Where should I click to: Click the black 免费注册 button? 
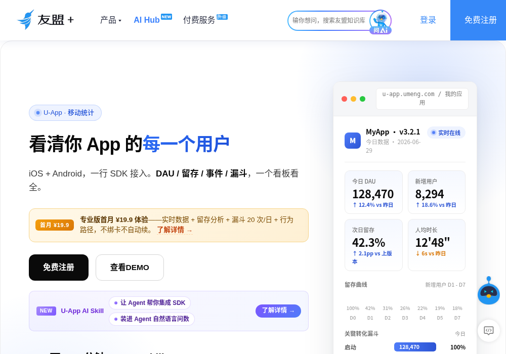(58, 268)
